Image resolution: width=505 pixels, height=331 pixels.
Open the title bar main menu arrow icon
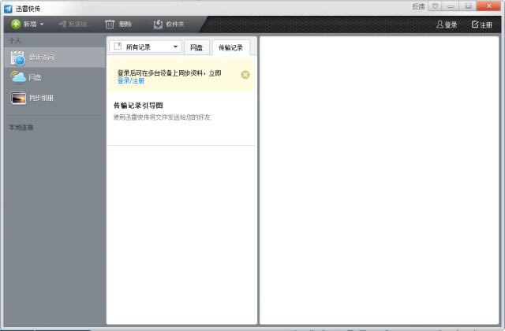[435, 6]
